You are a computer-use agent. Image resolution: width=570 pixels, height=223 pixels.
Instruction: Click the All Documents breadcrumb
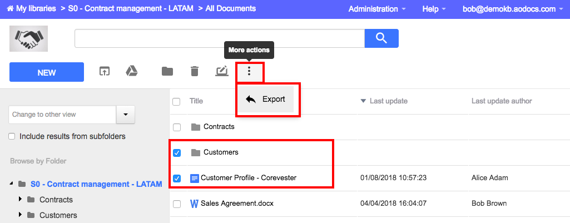pos(230,8)
